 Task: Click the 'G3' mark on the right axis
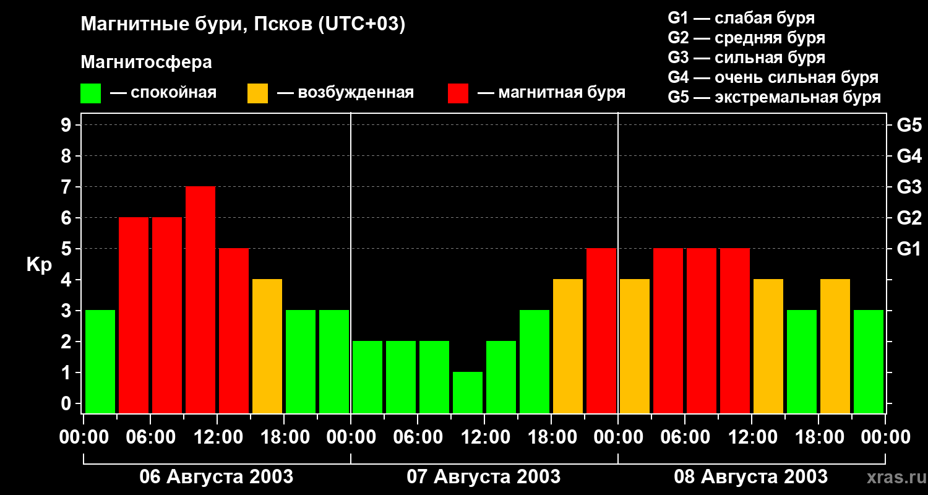(x=909, y=187)
